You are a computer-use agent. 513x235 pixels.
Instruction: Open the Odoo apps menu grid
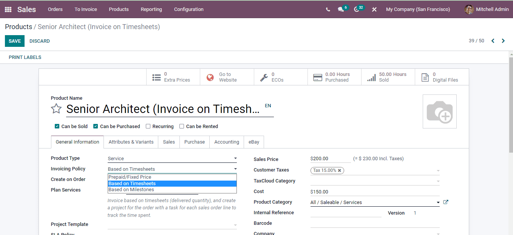(8, 9)
